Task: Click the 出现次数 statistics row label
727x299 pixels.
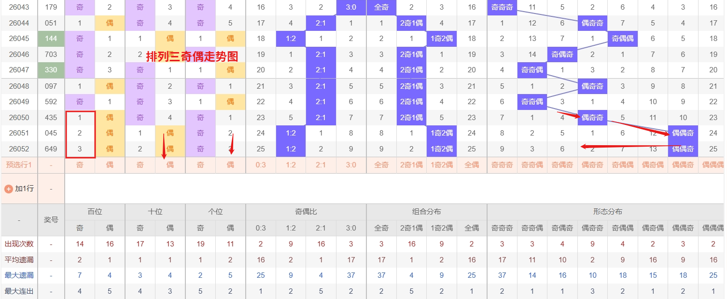Action: 19,244
